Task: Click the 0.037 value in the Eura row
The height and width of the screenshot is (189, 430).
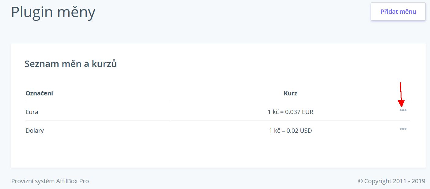Action: tap(293, 112)
